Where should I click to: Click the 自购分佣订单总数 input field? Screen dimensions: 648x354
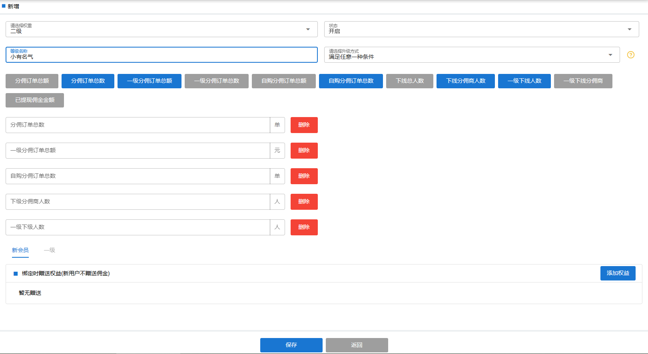point(138,176)
